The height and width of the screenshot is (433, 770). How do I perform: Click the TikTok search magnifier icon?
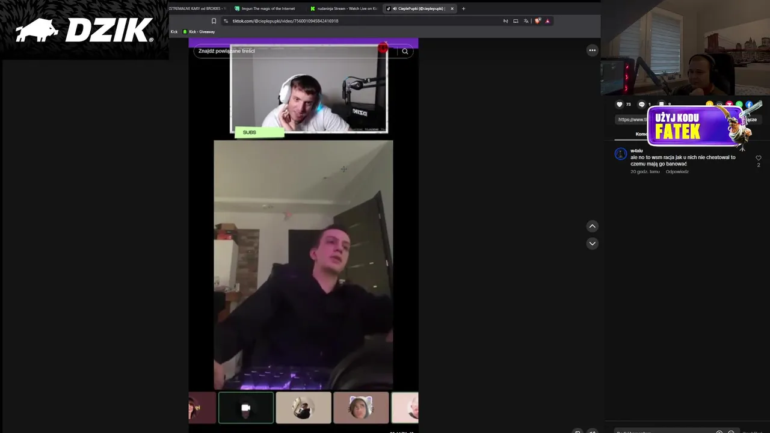tap(405, 51)
